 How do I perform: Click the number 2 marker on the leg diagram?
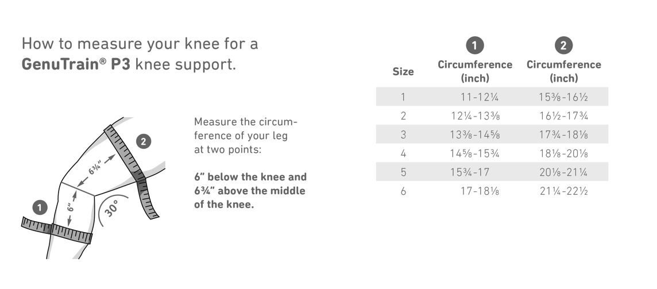click(144, 142)
